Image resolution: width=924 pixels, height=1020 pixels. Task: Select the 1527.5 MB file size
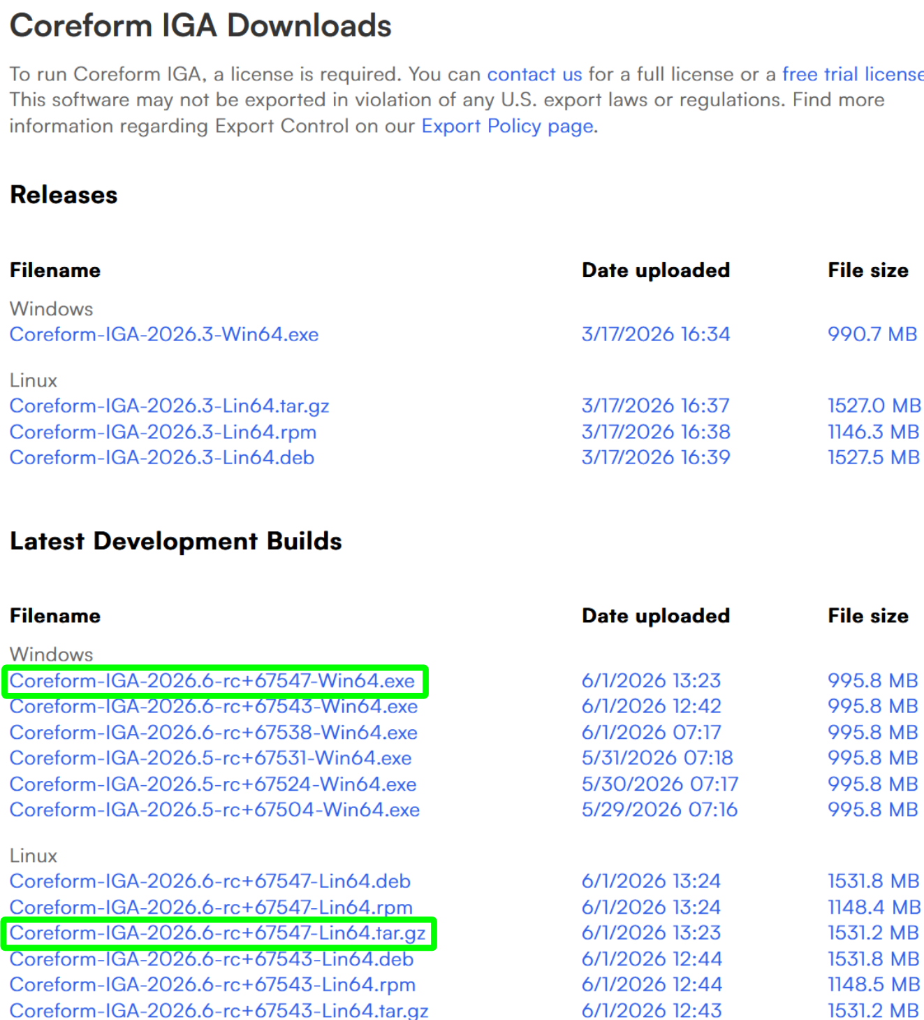tap(874, 457)
